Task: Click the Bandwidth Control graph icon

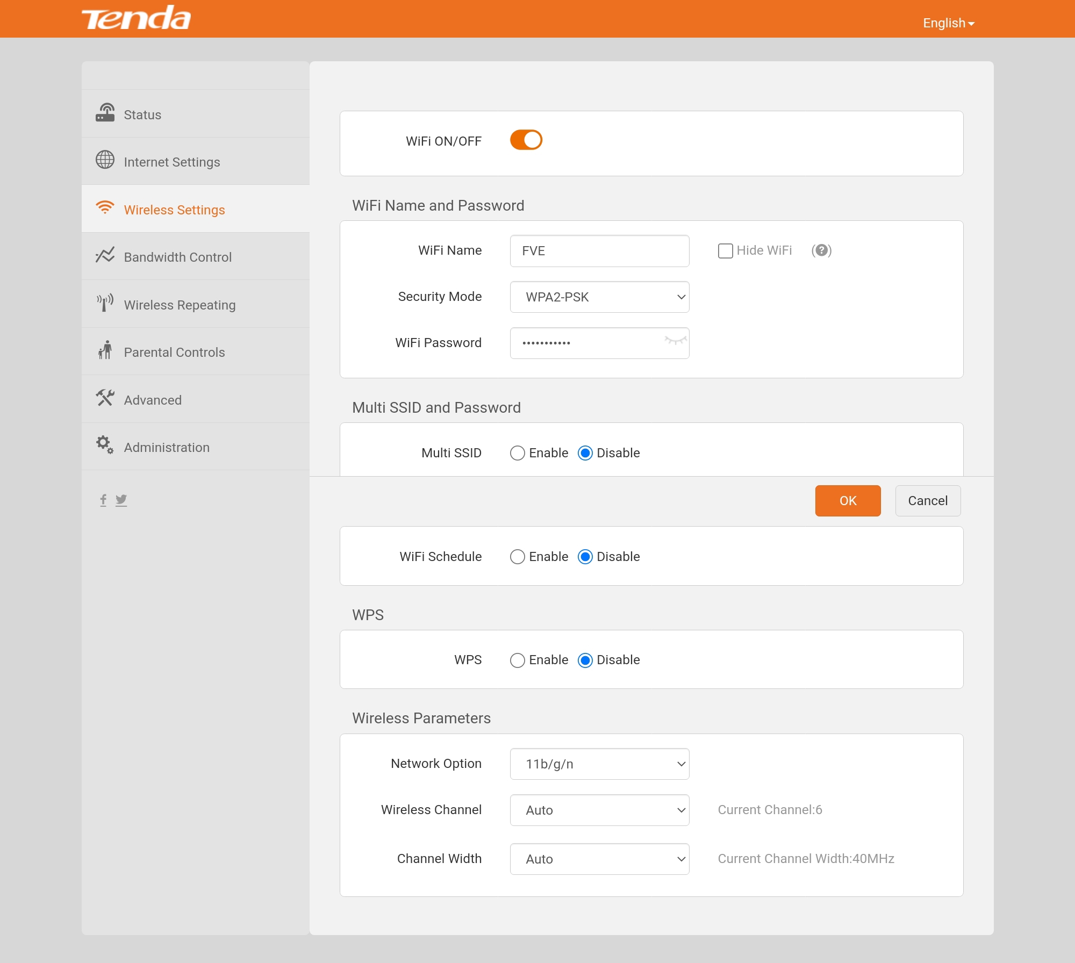Action: [105, 255]
